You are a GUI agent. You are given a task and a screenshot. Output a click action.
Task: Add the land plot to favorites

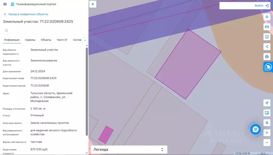point(6,30)
